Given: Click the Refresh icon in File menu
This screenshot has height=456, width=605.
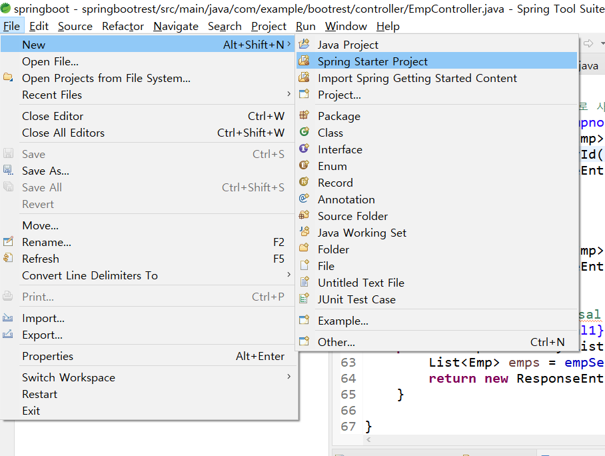Looking at the screenshot, I should click(8, 258).
